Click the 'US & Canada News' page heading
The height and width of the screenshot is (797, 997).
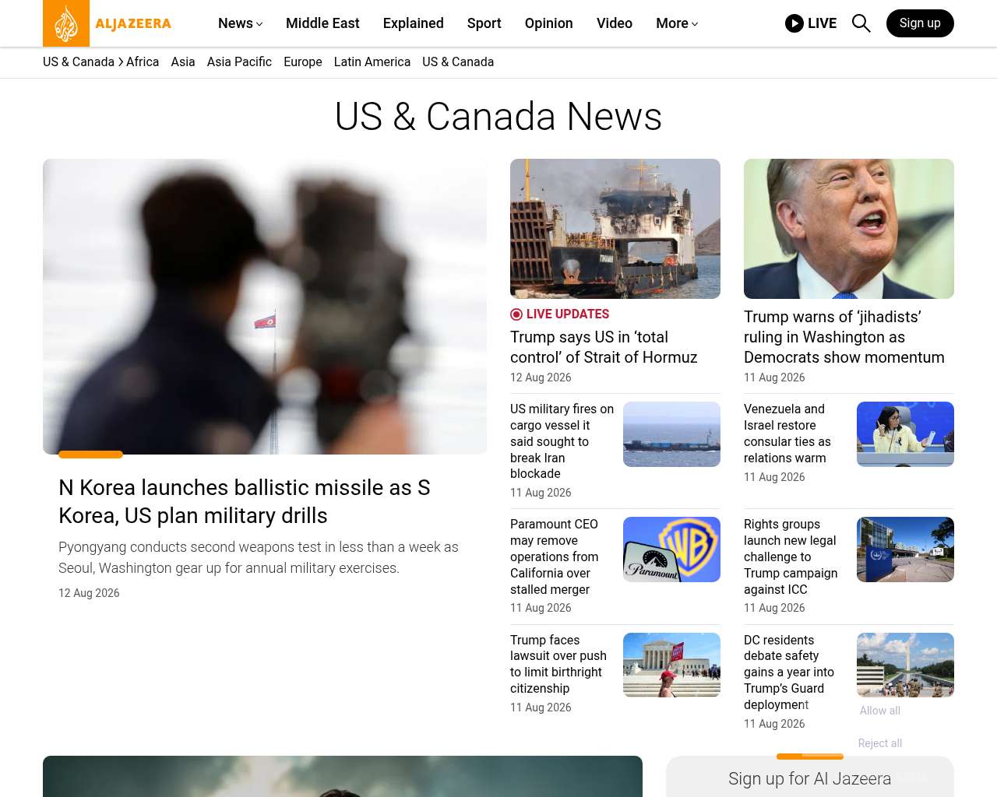click(498, 117)
